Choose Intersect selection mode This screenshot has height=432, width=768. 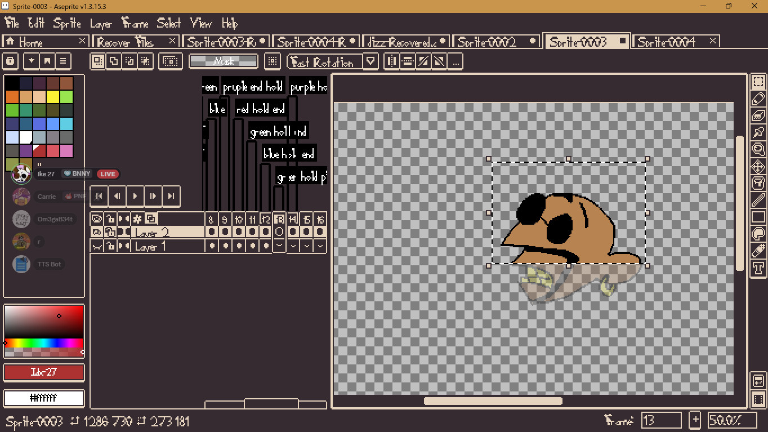tap(145, 61)
